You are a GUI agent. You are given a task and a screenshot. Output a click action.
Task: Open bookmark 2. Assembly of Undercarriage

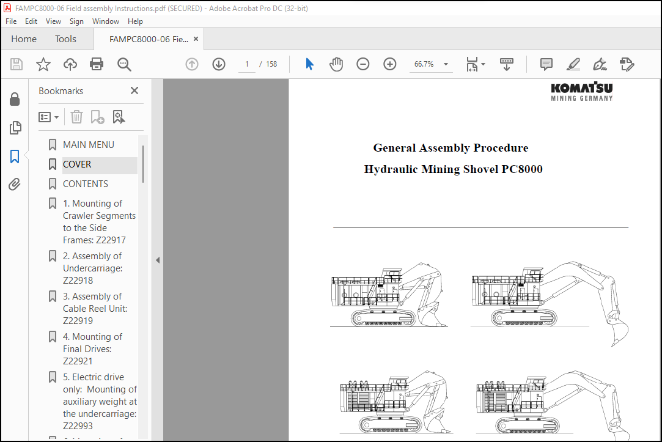[92, 268]
